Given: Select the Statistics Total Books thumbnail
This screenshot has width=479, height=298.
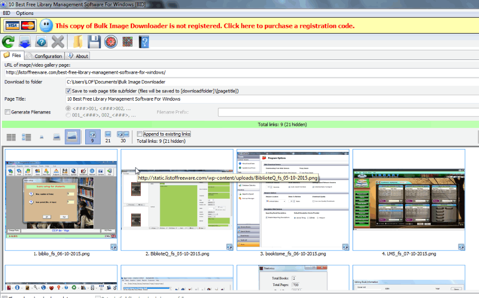Looking at the screenshot, I should click(293, 277).
